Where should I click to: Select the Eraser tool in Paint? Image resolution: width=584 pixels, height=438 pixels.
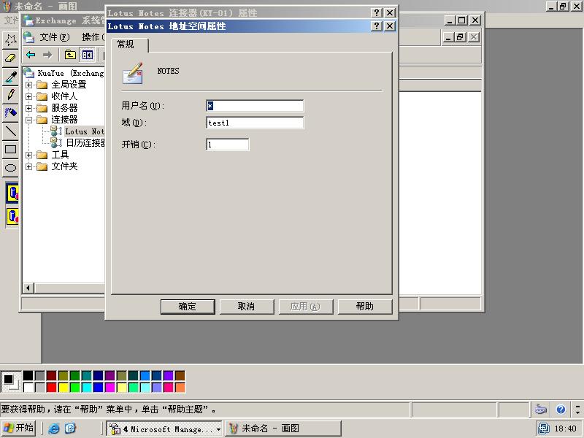pos(10,58)
